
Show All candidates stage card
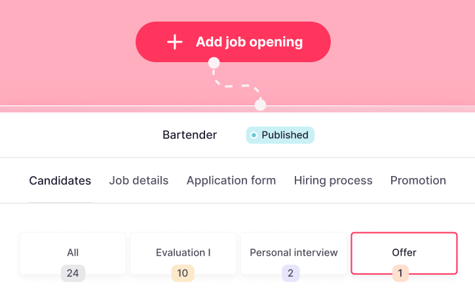coord(73,253)
